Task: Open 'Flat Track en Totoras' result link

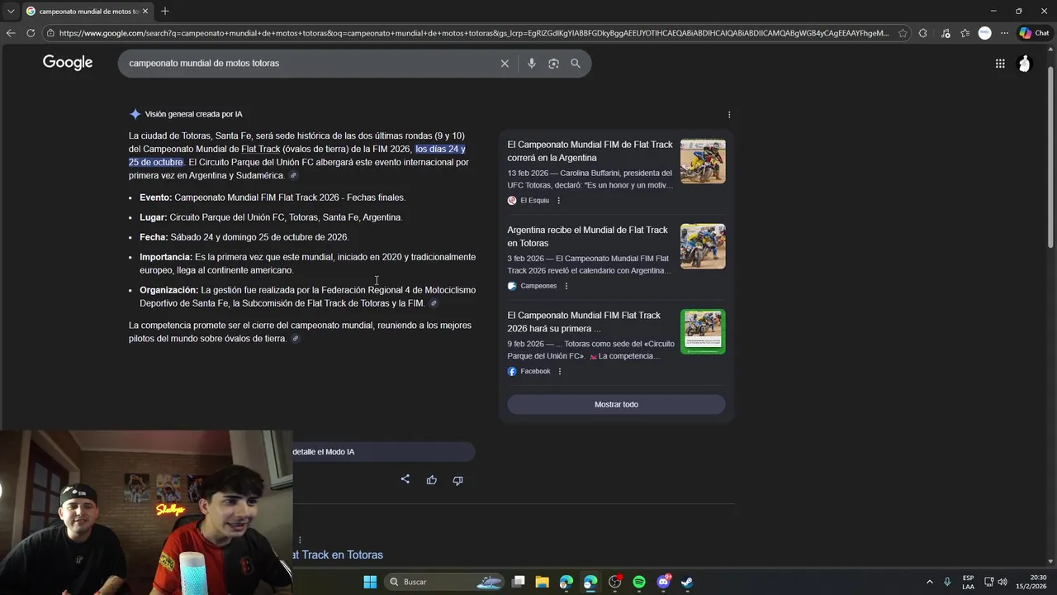Action: click(338, 555)
